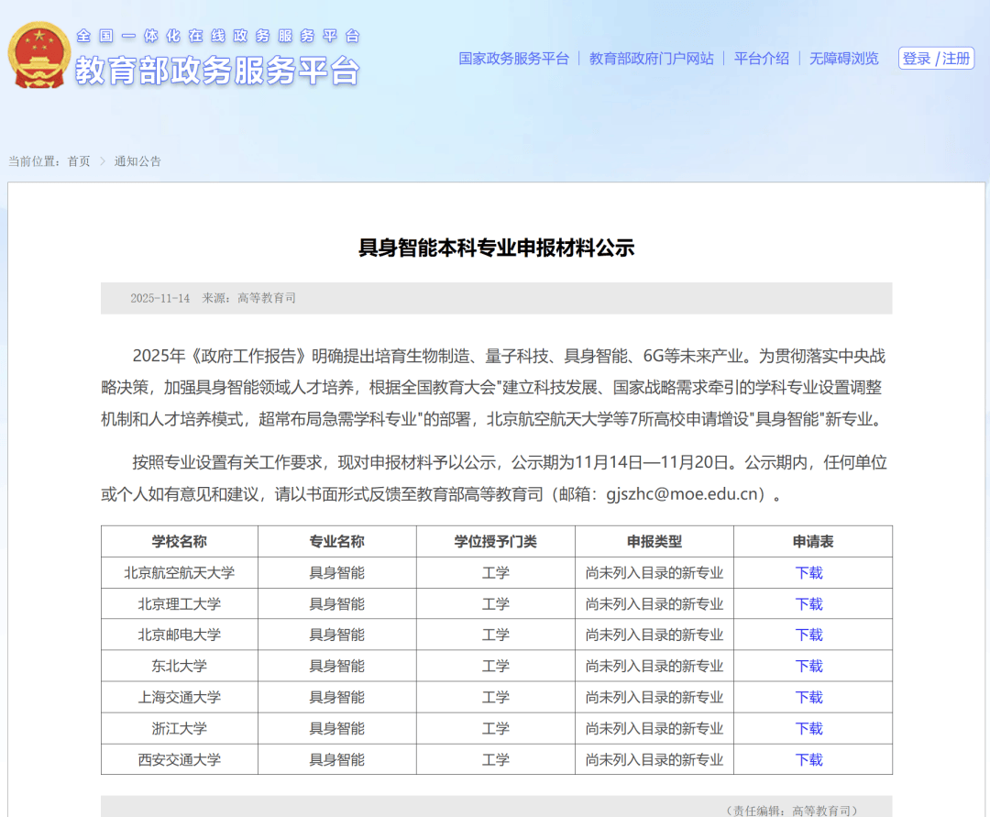Download 西安交通大学 application form

pos(808,759)
